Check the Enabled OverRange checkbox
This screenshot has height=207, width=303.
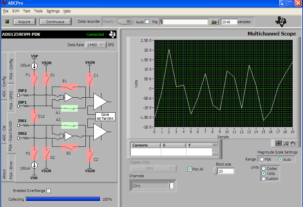(49, 191)
